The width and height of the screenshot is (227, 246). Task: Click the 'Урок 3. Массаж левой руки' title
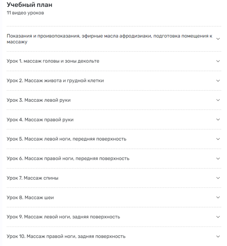(39, 100)
